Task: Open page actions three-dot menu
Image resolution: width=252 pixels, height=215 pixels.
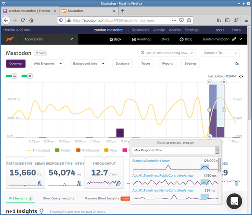Action: pos(174,20)
